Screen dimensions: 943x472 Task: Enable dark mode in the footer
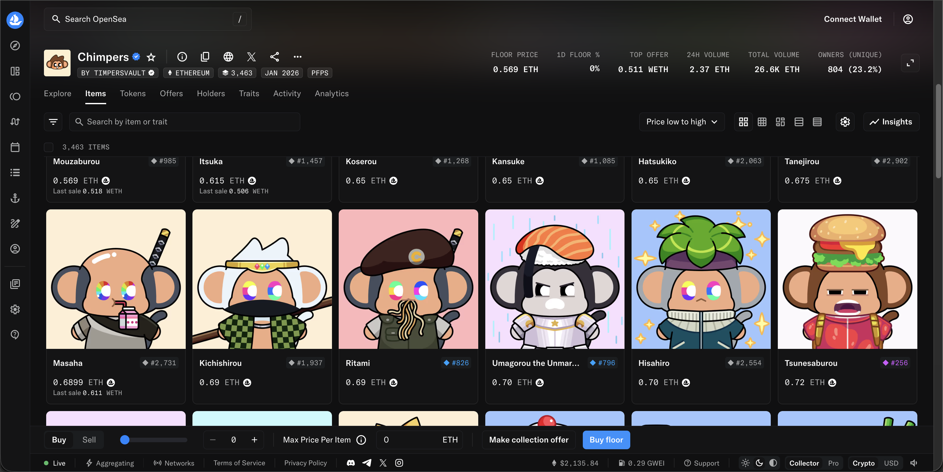(x=759, y=463)
